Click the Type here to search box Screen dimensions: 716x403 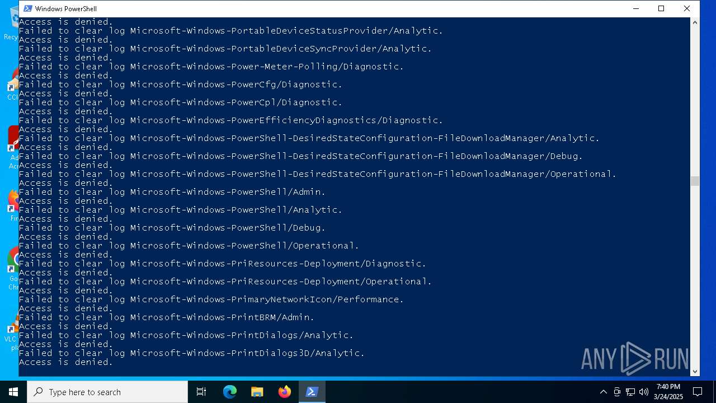click(x=107, y=392)
